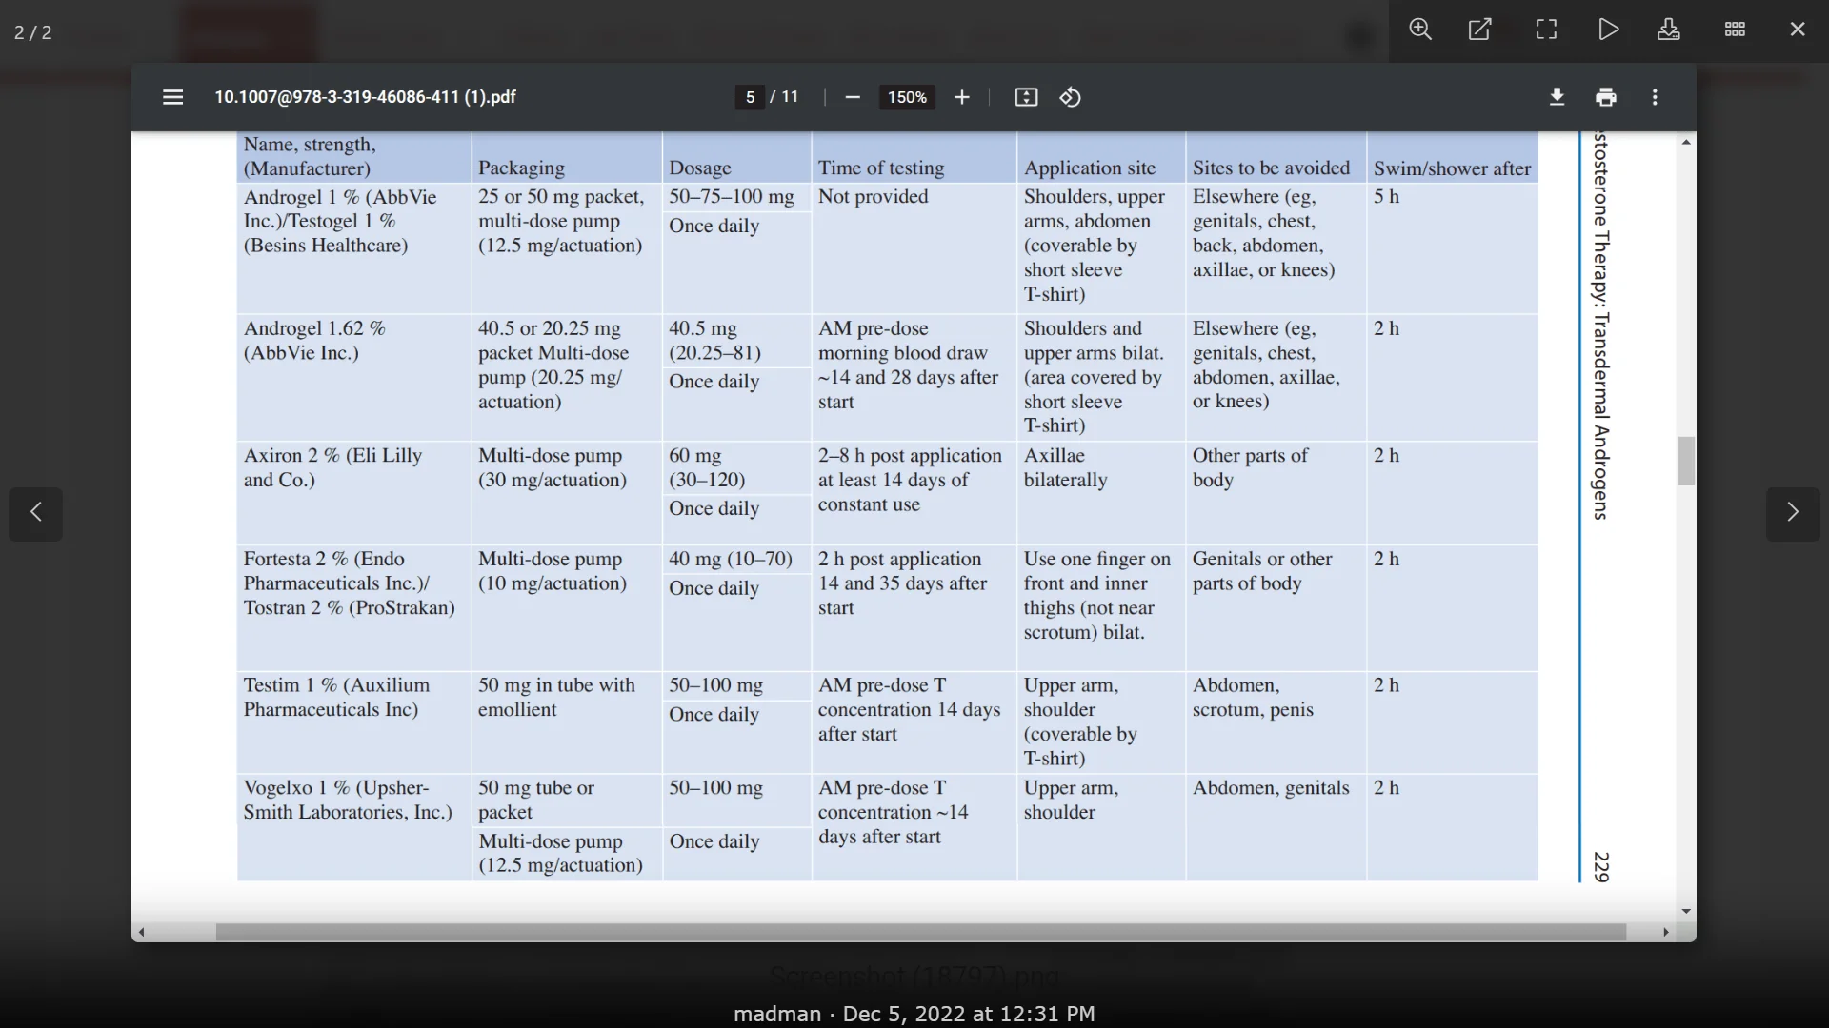The image size is (1829, 1028).
Task: Click the scroll up arrow
Action: pos(1686,142)
